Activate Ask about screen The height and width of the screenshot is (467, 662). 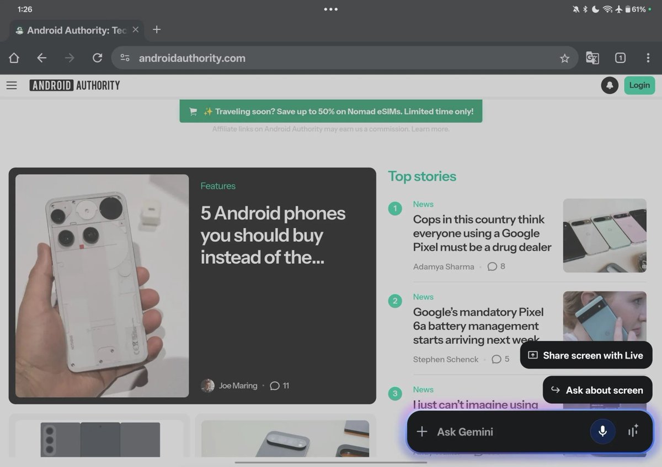coord(597,390)
